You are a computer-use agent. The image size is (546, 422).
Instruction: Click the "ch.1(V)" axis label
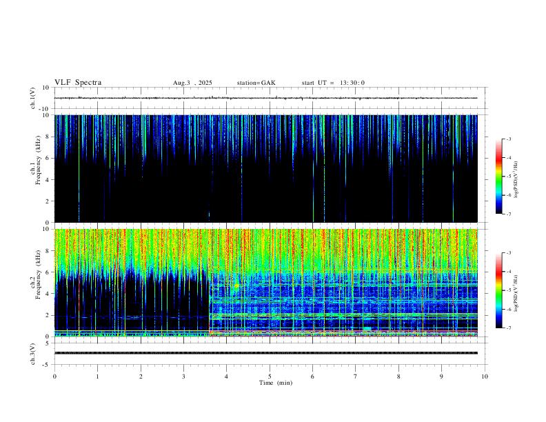coord(33,98)
